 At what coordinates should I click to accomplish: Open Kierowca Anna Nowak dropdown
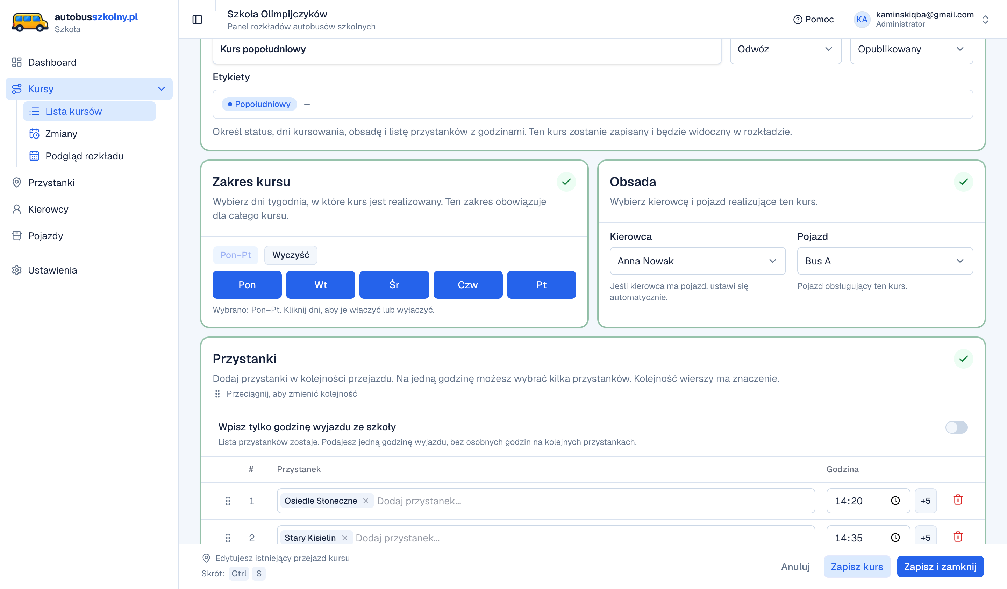697,261
